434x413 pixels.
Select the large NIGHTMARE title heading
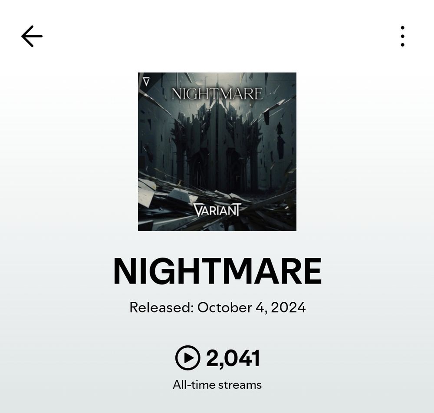[217, 271]
